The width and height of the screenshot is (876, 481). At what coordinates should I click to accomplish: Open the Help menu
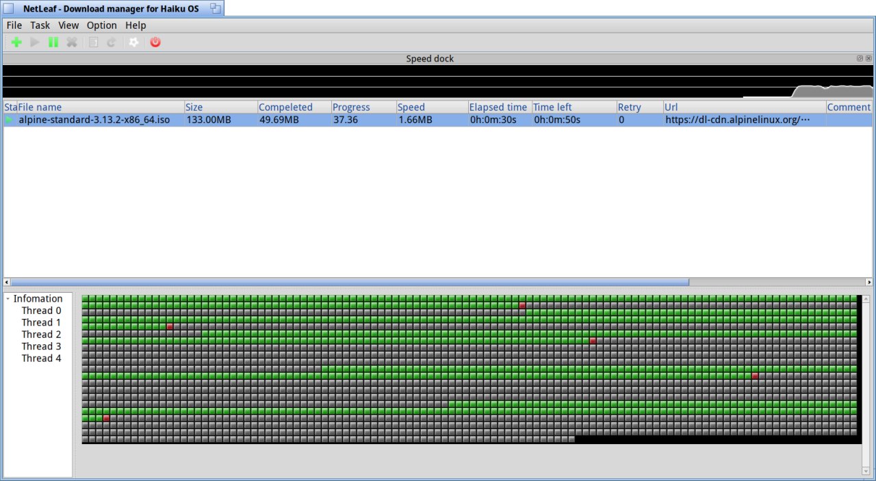coord(136,25)
